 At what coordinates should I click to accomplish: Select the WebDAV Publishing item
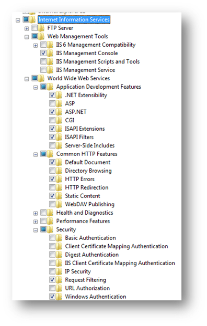point(89,204)
